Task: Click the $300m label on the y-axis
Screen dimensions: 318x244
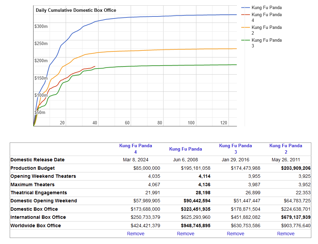Action: pos(41,26)
